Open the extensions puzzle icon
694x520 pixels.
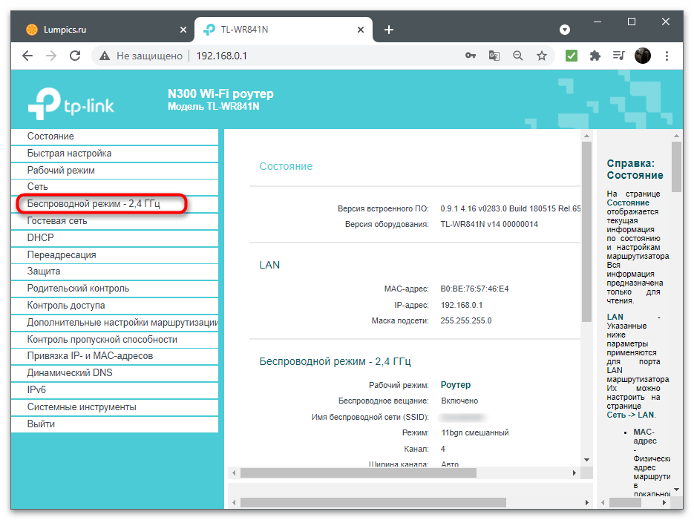pyautogui.click(x=595, y=56)
